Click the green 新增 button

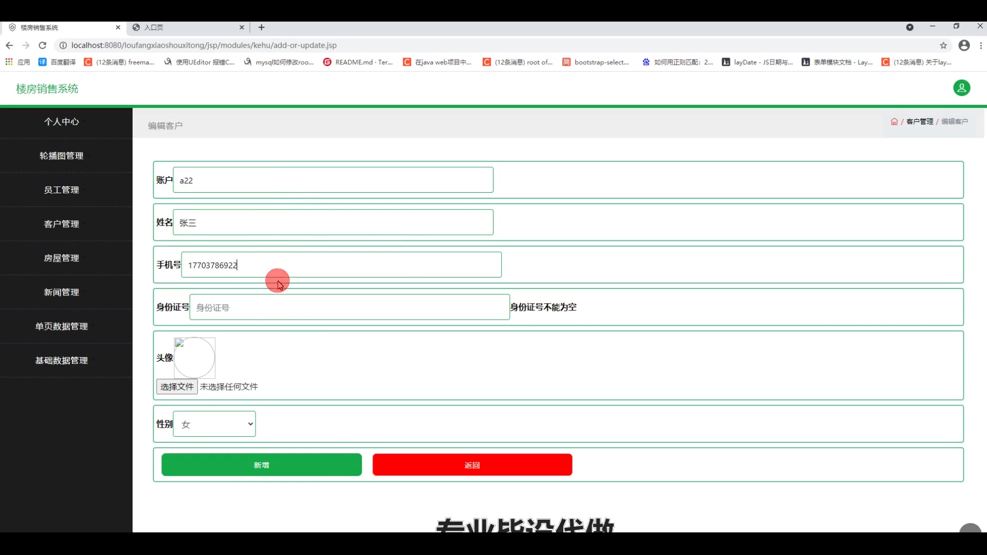pos(261,465)
